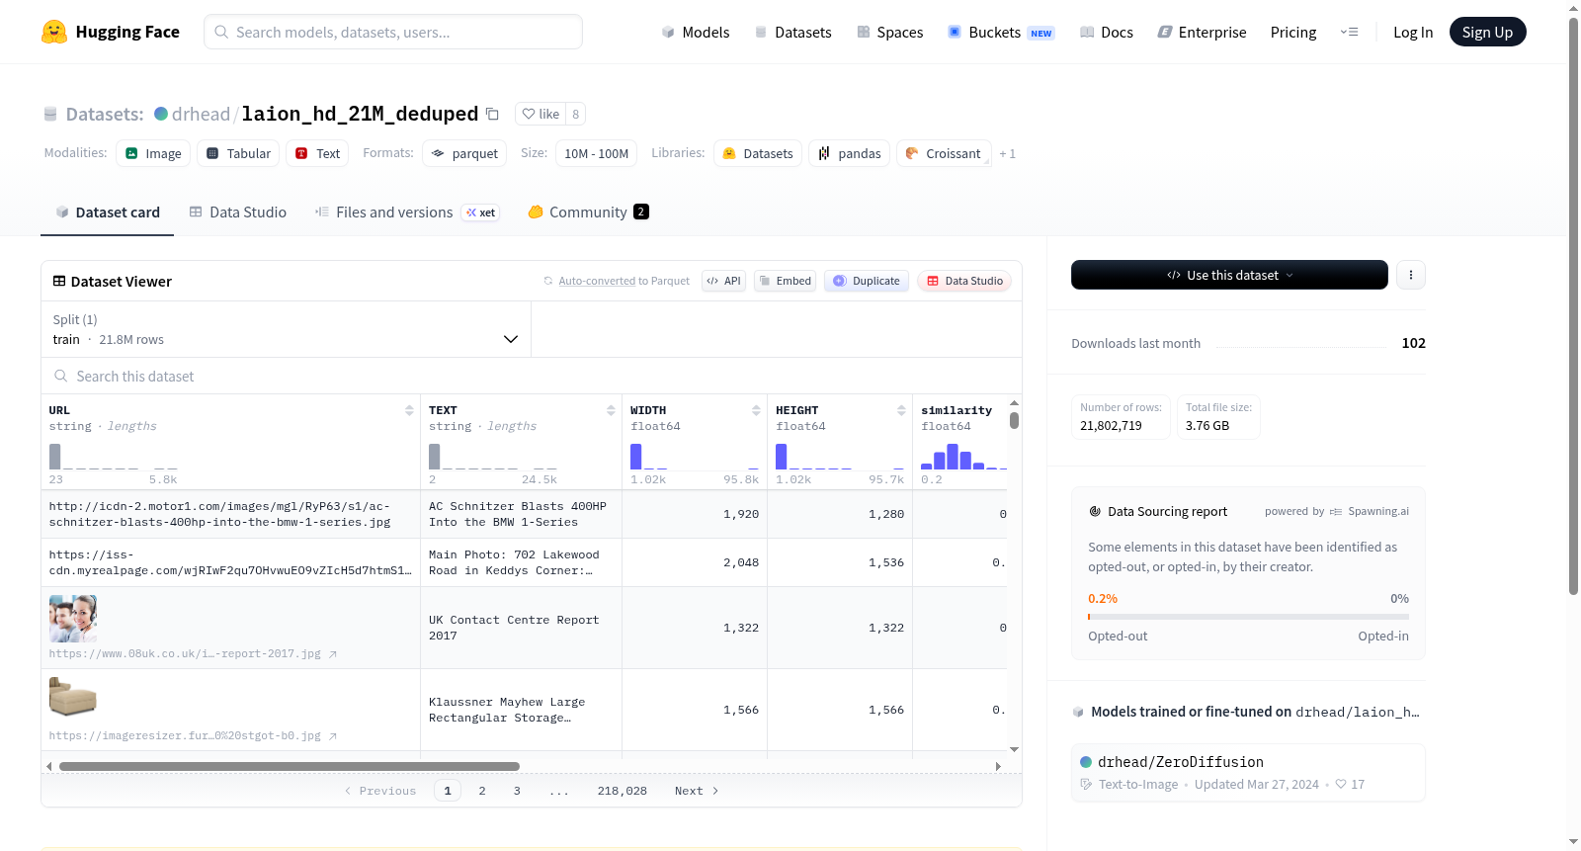Select the parquet format tag
Image resolution: width=1581 pixels, height=851 pixels.
[x=464, y=153]
